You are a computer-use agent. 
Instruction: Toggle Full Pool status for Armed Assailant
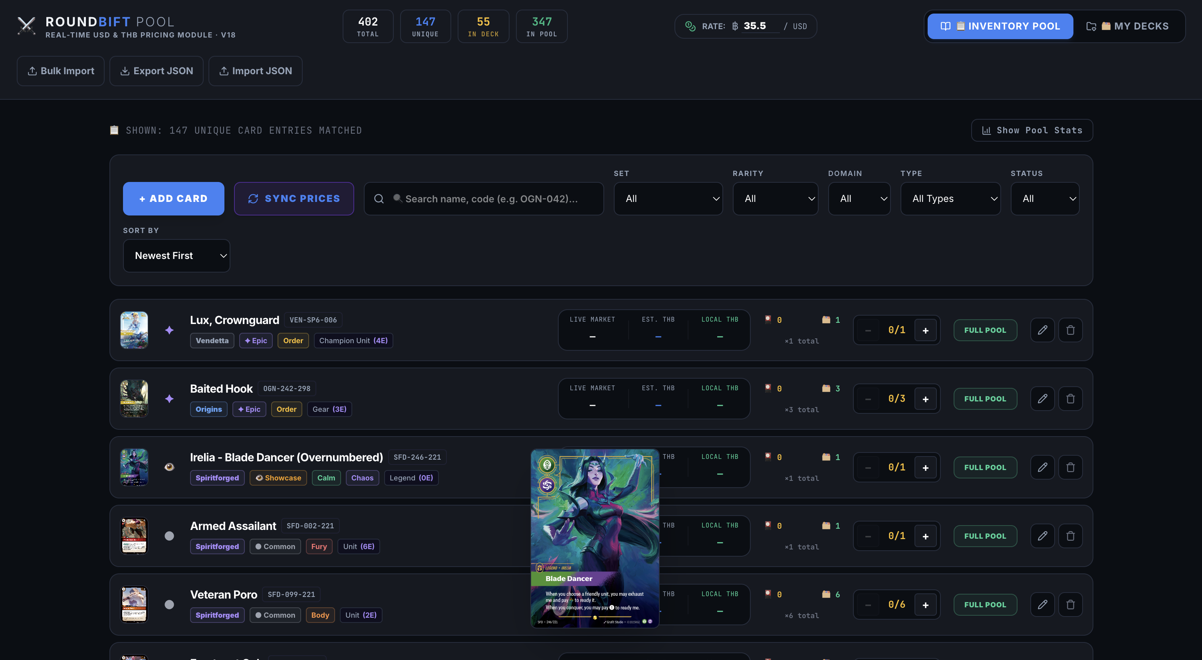coord(985,536)
